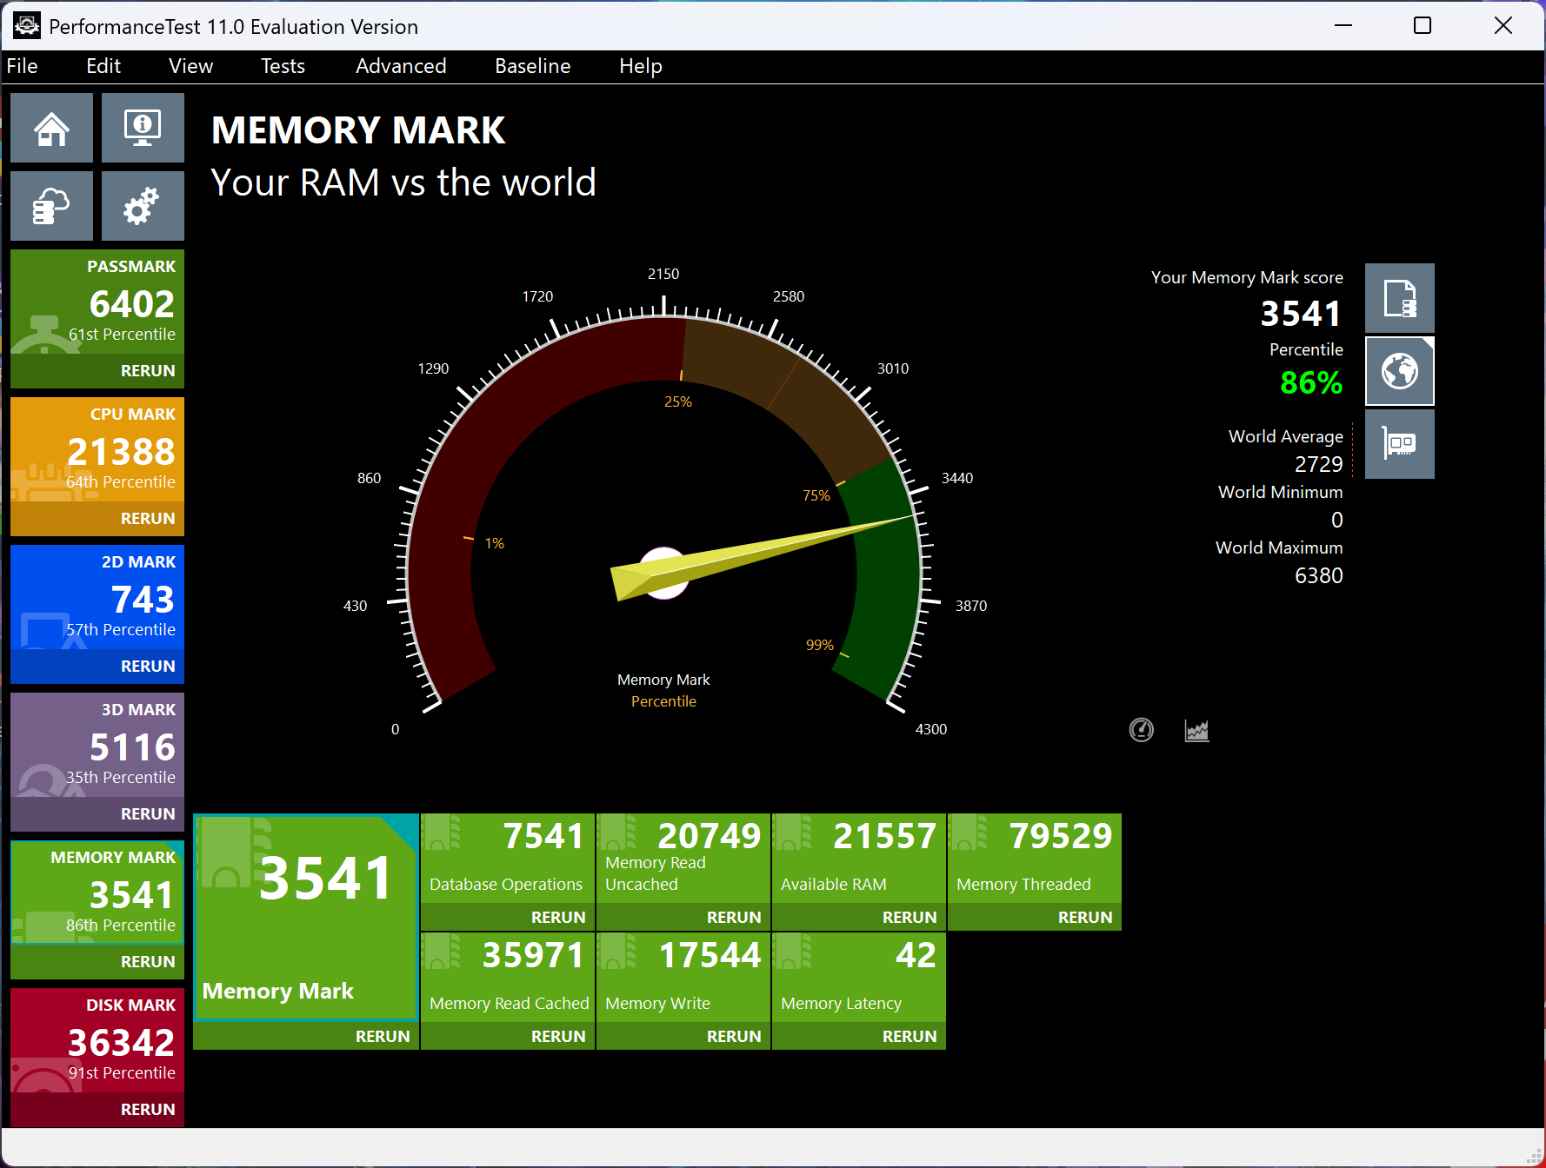Click the Memory Mark gauge needle hub

point(663,573)
